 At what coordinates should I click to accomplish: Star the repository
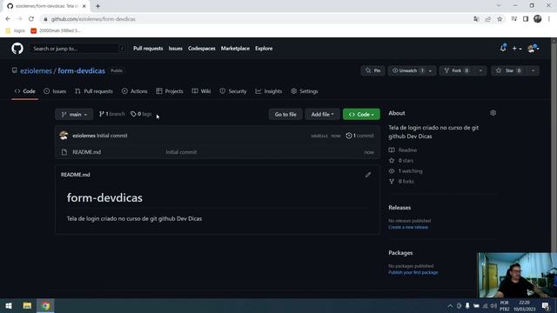pos(509,70)
